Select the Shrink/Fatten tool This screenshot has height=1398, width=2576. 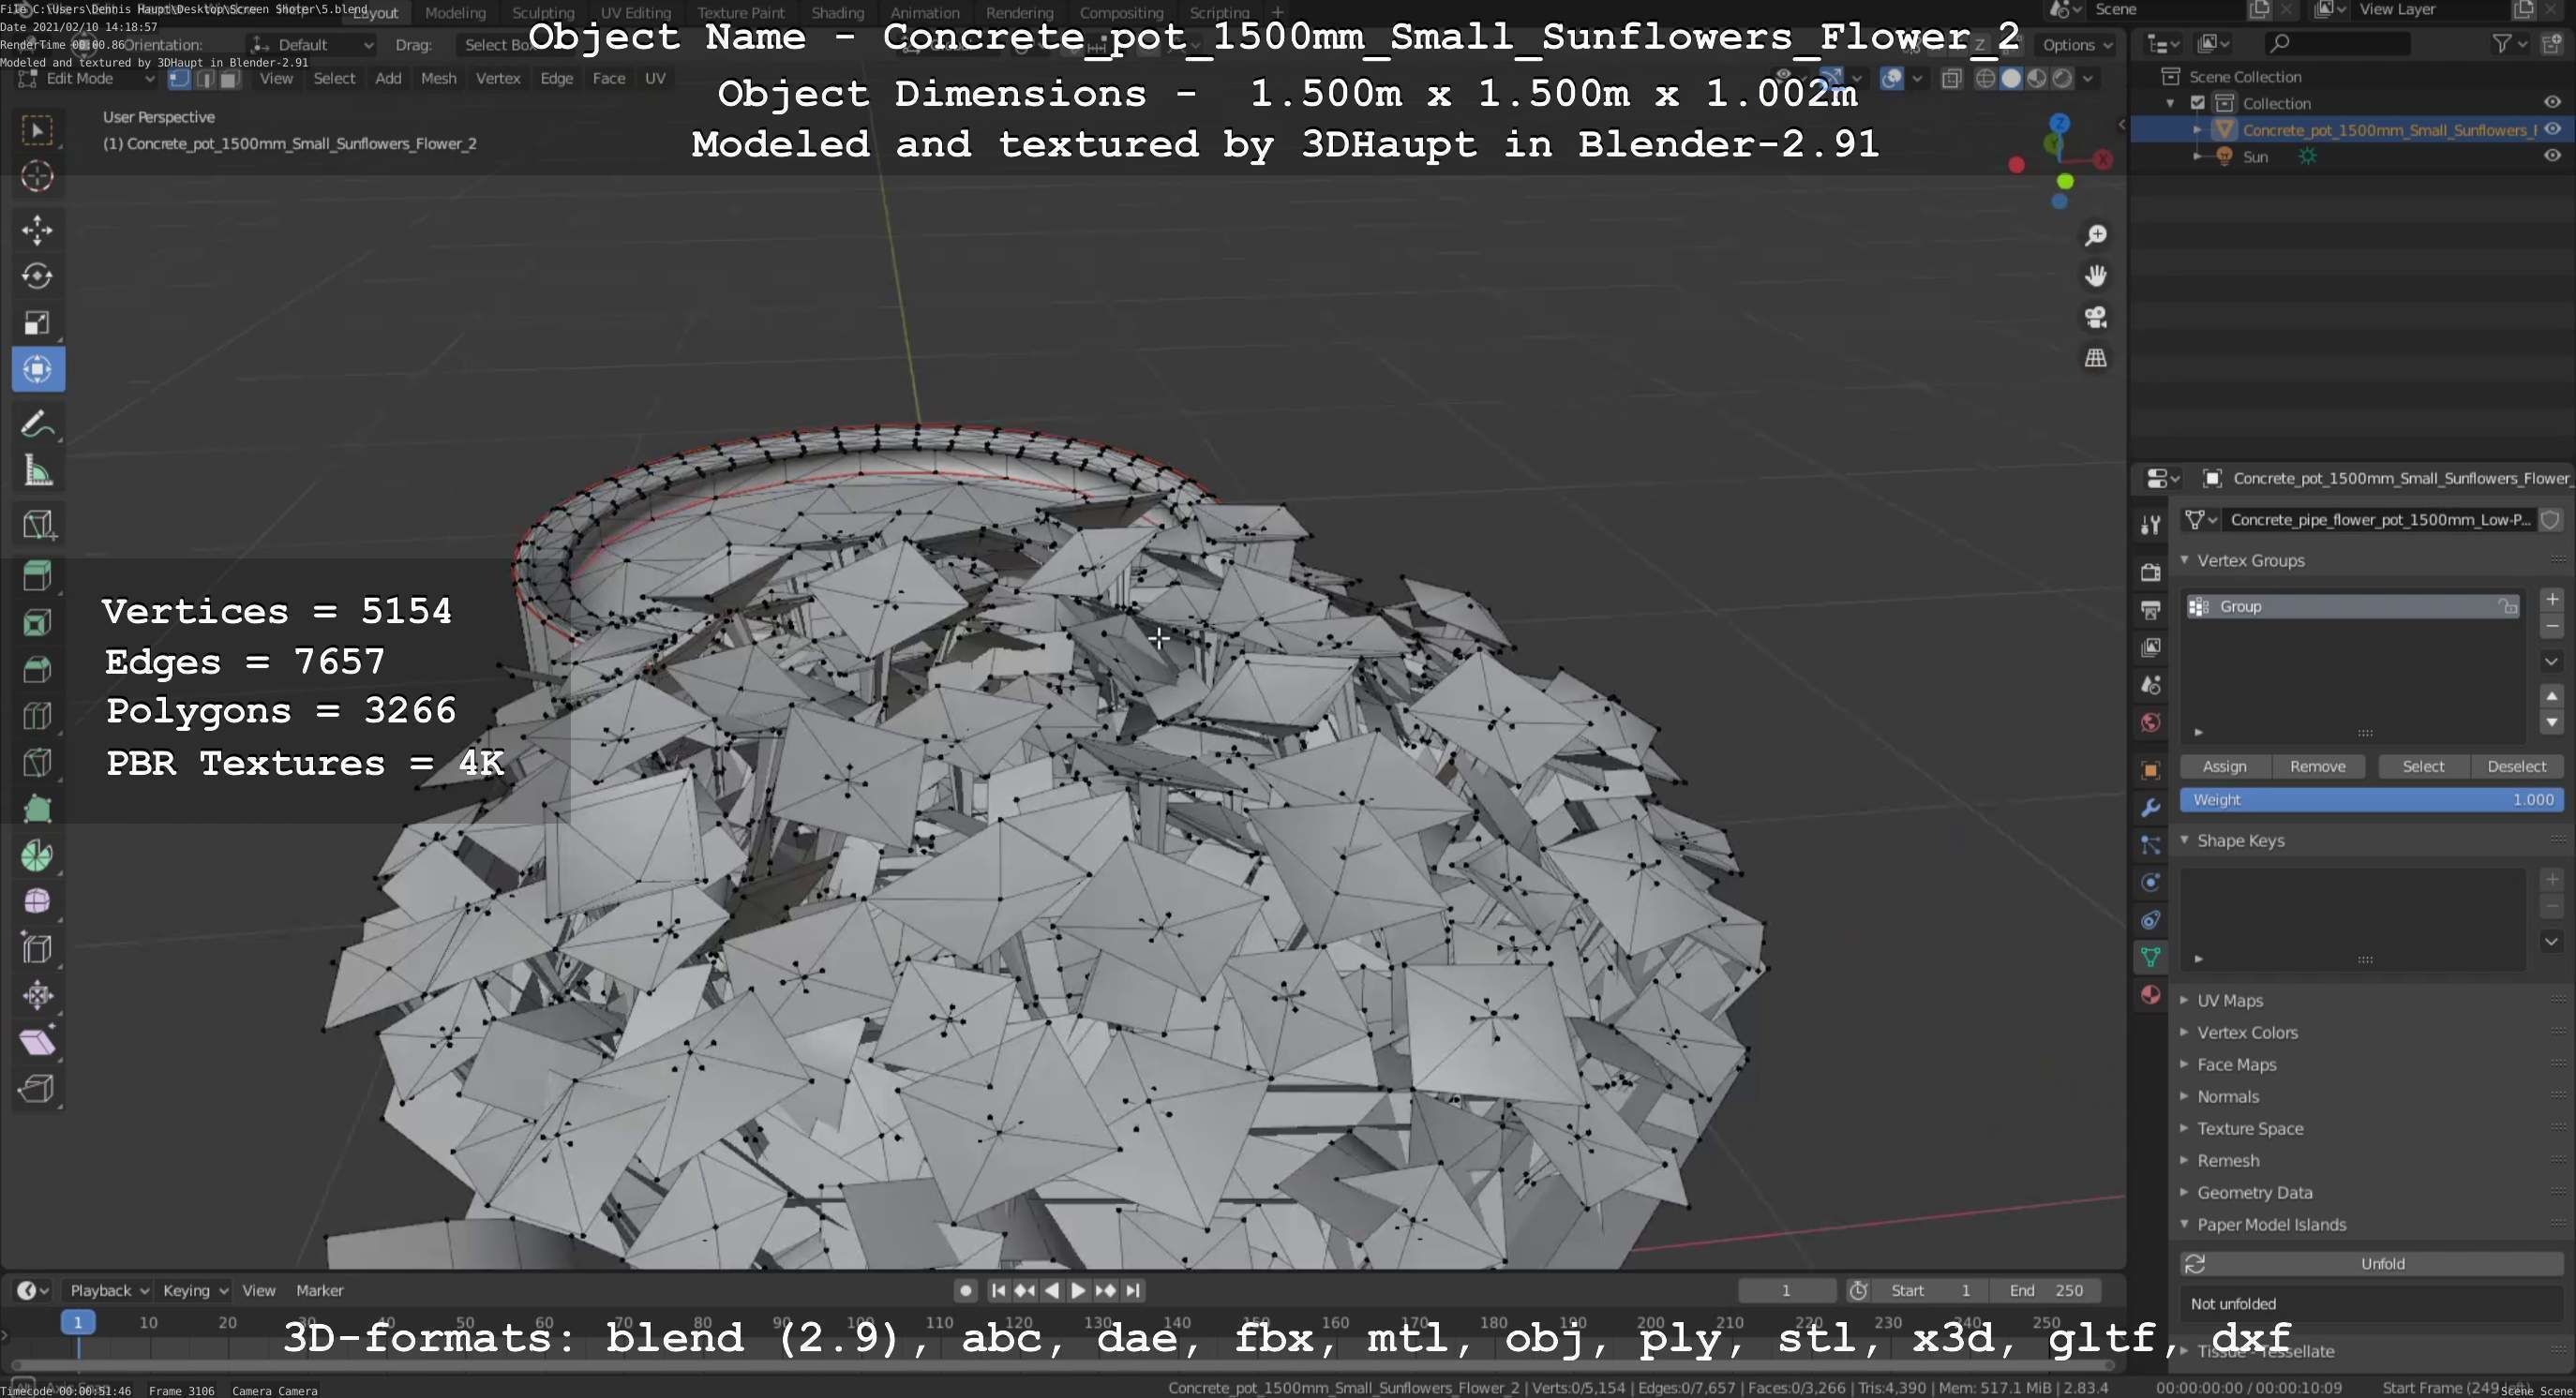click(x=37, y=994)
